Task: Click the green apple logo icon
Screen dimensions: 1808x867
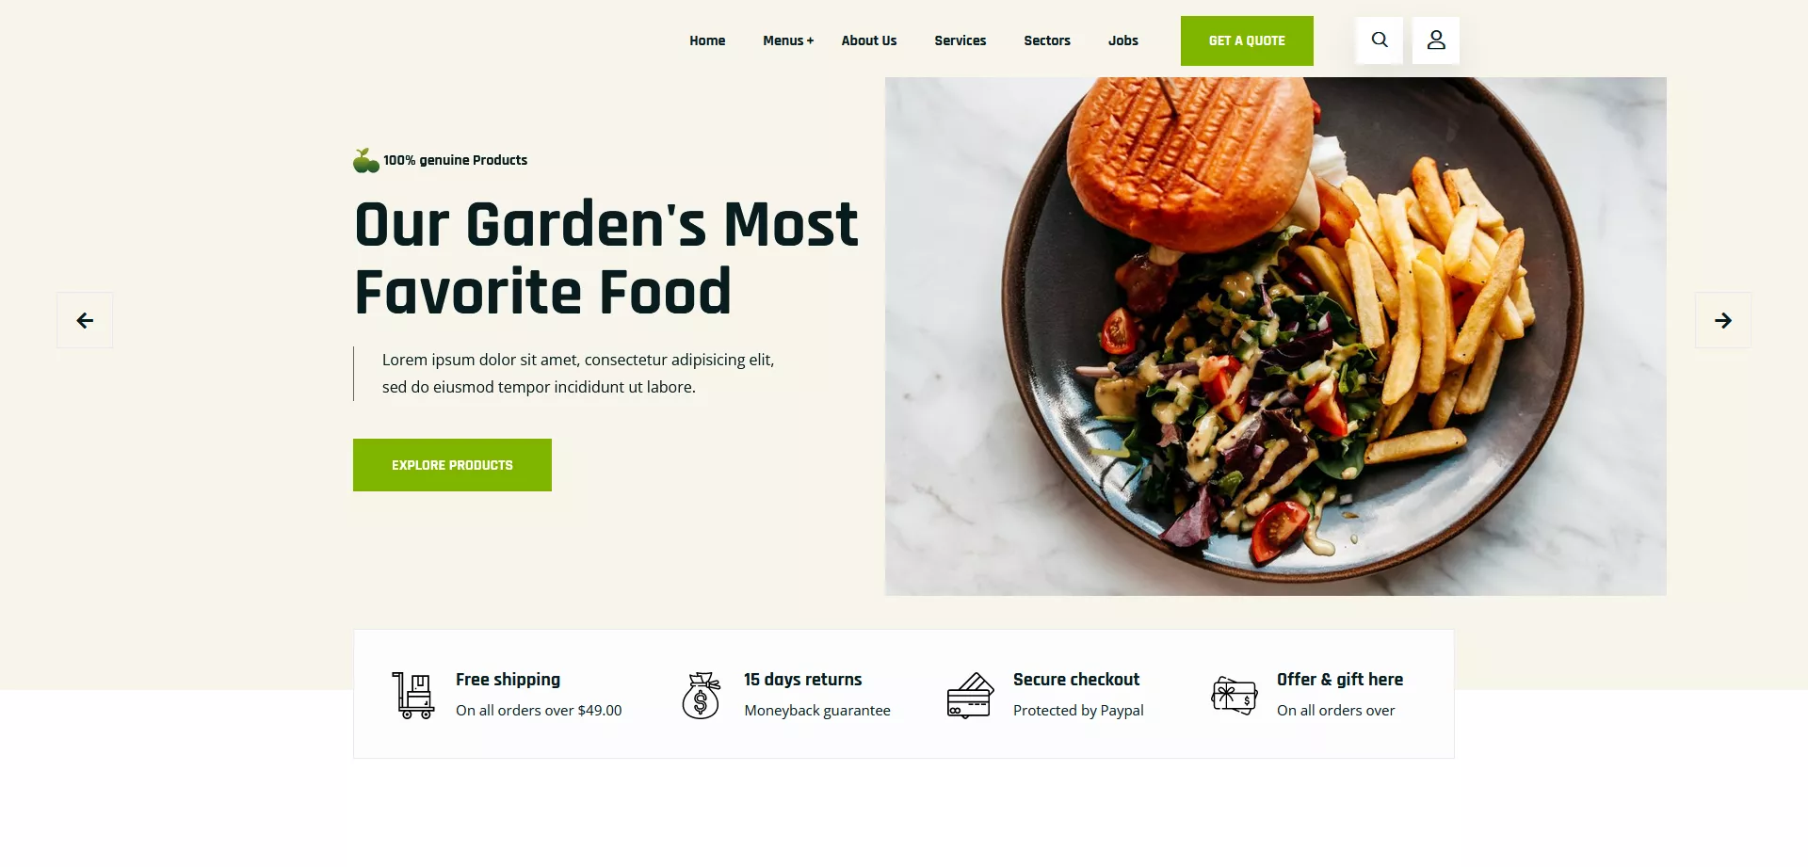Action: pyautogui.click(x=366, y=161)
